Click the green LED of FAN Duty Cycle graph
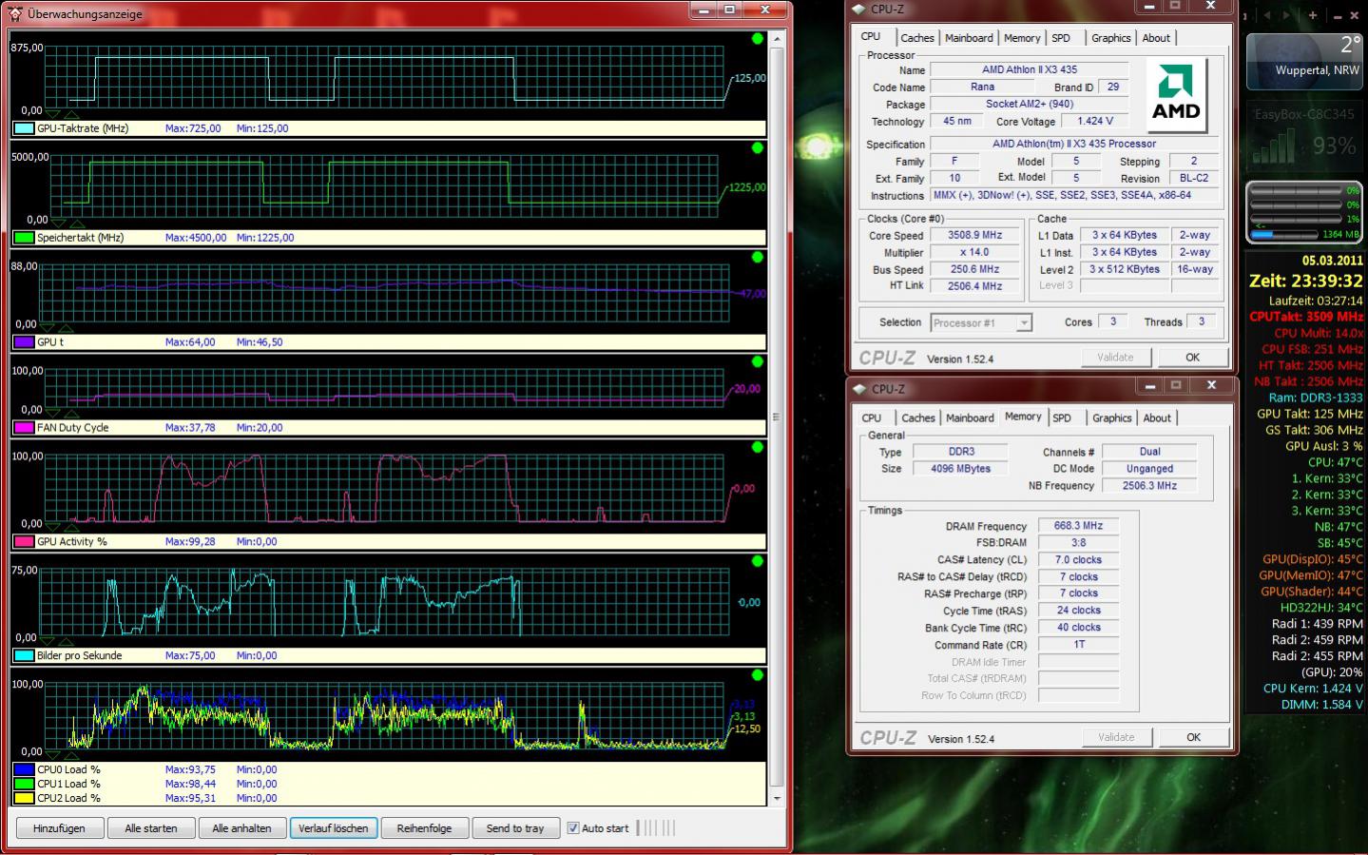Viewport: 1368px width, 855px height. click(x=758, y=362)
